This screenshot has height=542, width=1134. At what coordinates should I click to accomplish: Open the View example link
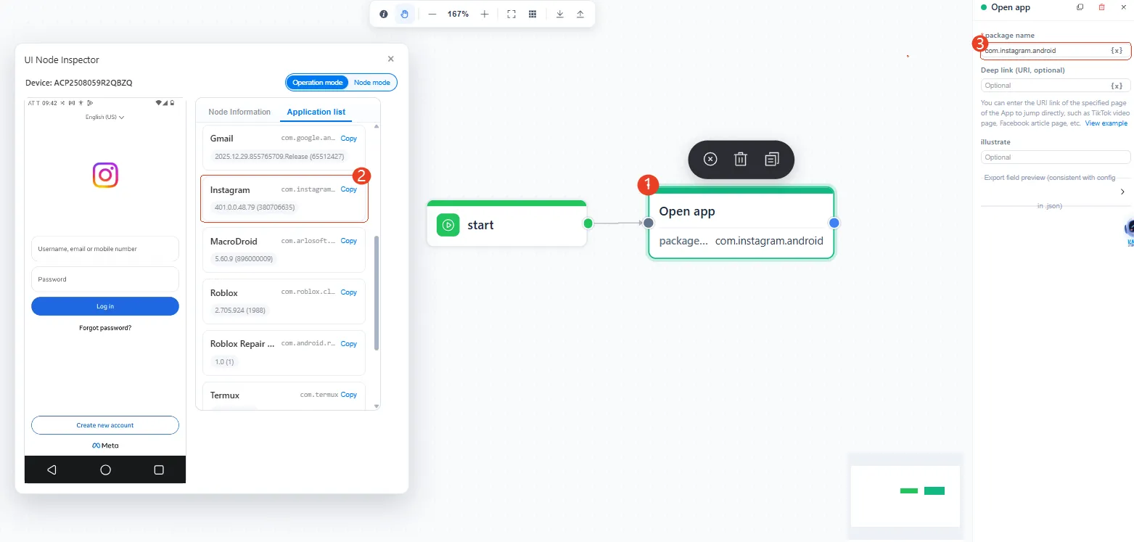[x=1106, y=123]
